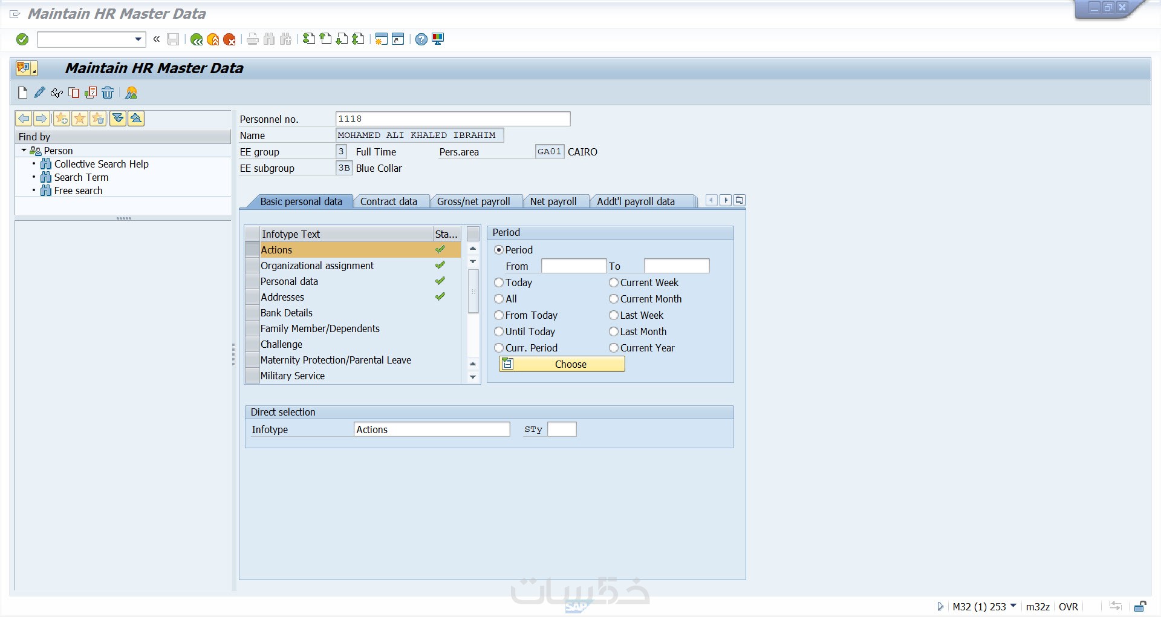The width and height of the screenshot is (1161, 617).
Task: Select the All radio button
Action: click(x=499, y=299)
